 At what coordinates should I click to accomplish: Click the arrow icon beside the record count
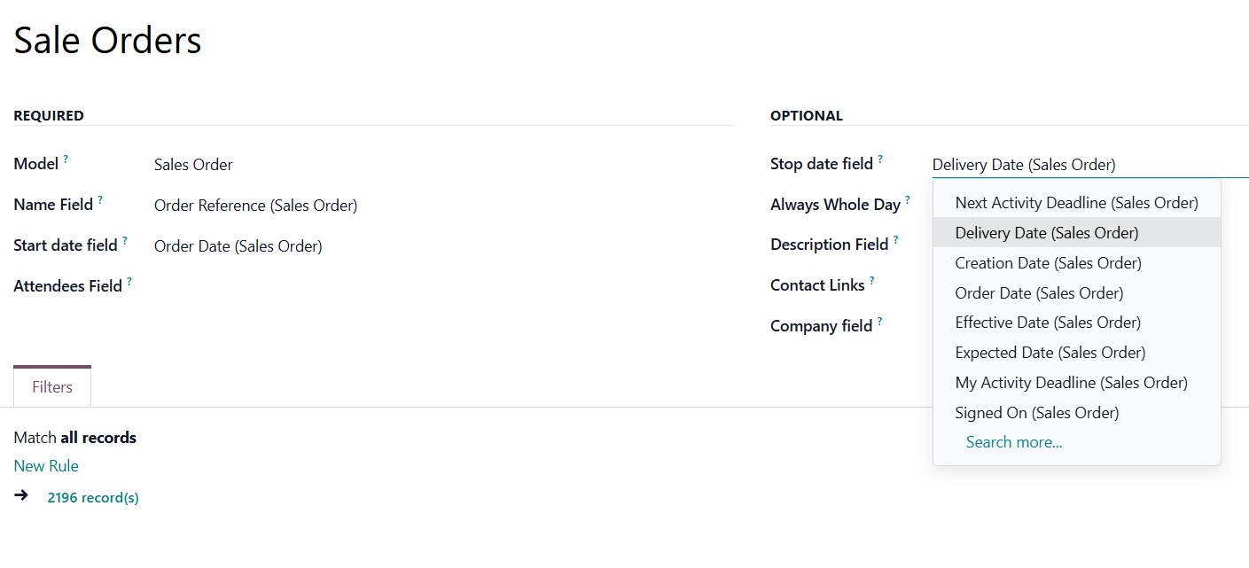[x=21, y=495]
